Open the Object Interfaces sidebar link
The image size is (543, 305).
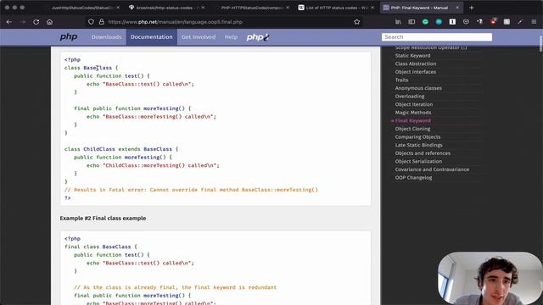(x=416, y=72)
